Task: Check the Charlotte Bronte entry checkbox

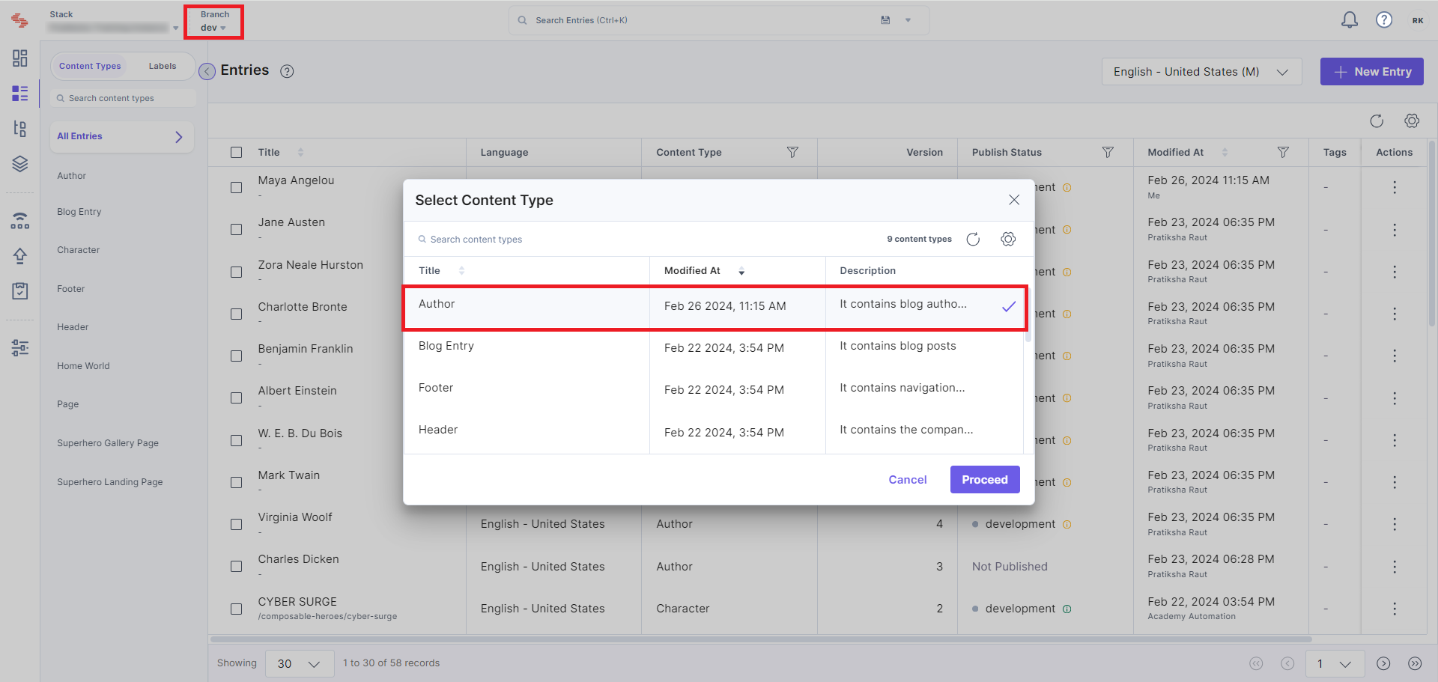Action: (x=237, y=314)
